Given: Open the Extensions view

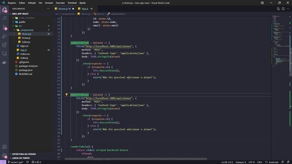Looking at the screenshot, I should (5, 45).
